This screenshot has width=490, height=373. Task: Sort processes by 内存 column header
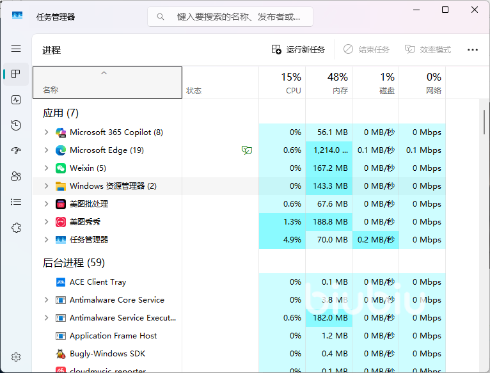(329, 83)
